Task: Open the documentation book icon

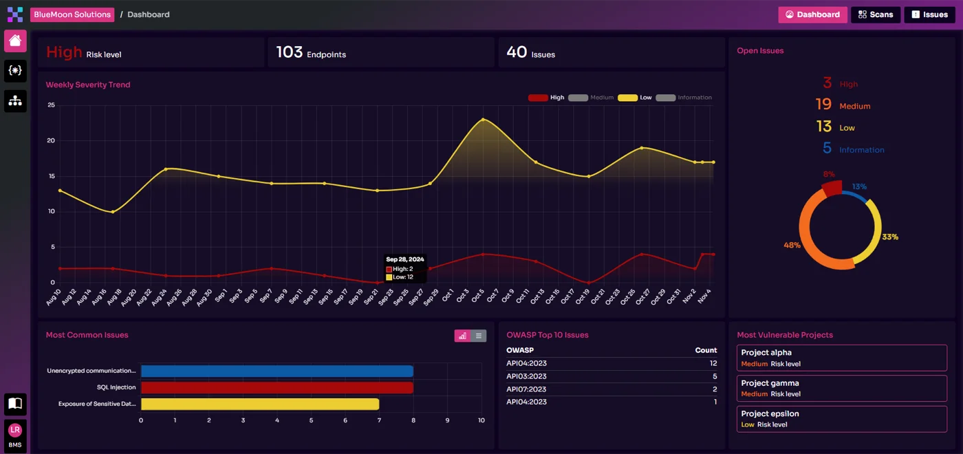Action: (x=15, y=405)
